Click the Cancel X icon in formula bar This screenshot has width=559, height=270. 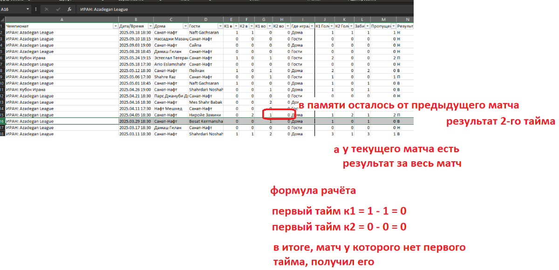(47, 9)
